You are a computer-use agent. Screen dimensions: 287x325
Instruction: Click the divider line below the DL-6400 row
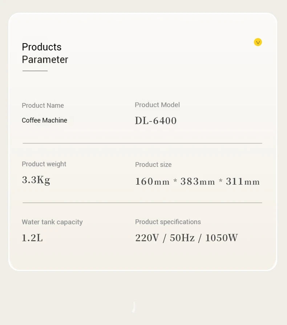pyautogui.click(x=142, y=143)
